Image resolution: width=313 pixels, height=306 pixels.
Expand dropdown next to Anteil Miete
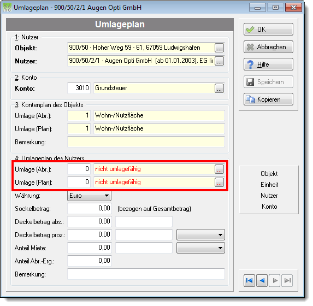(x=200, y=248)
